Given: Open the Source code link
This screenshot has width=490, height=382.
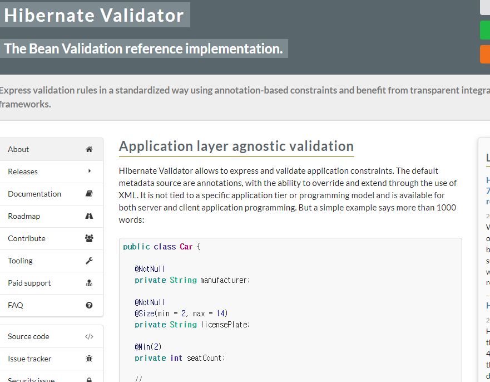Looking at the screenshot, I should point(52,337).
